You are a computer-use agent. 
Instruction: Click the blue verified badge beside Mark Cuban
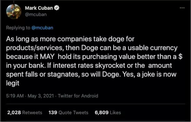(x=57, y=8)
